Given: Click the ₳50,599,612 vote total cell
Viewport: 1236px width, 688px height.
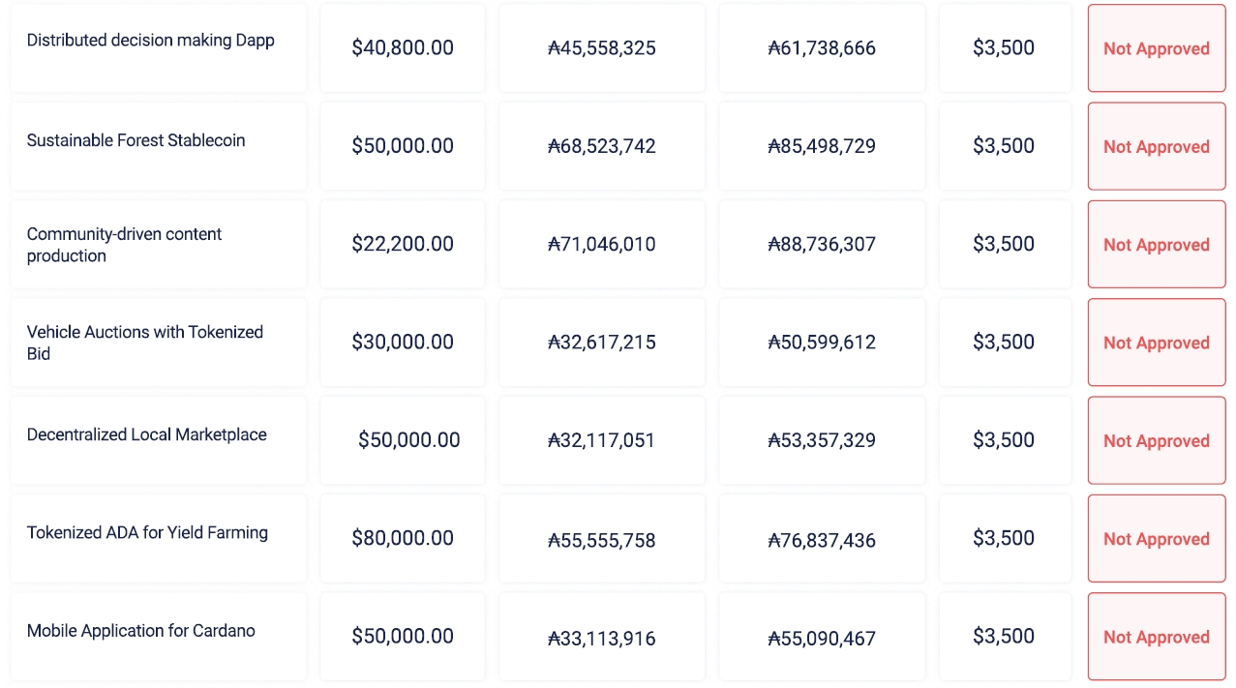Looking at the screenshot, I should click(x=822, y=343).
